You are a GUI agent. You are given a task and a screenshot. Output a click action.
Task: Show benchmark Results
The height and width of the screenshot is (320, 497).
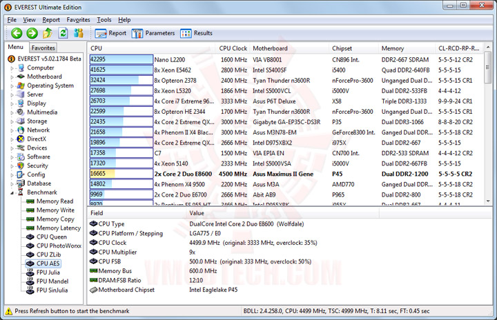click(x=196, y=33)
